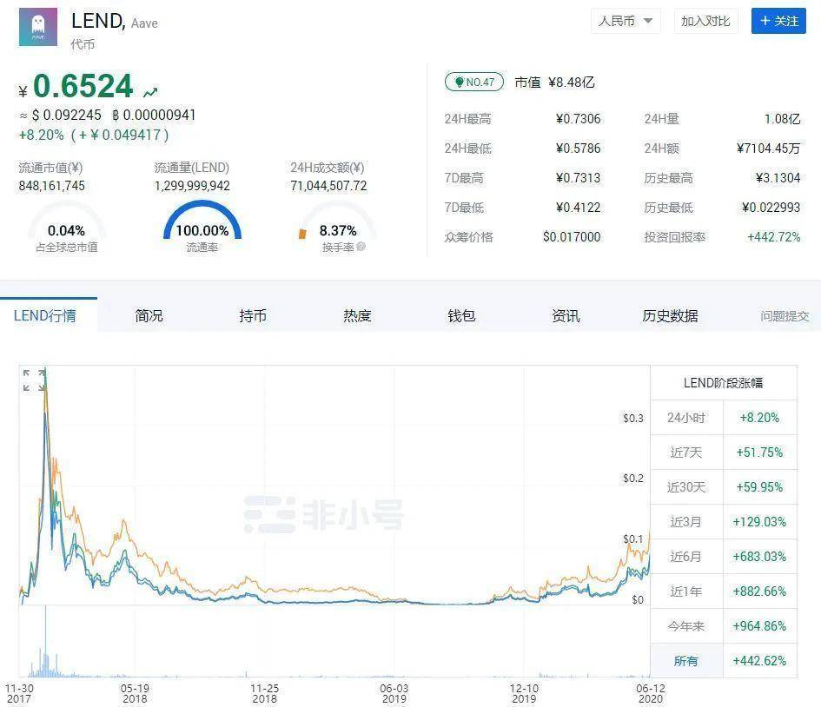Select the 所有 period row
Screen dimensions: 821x707
click(x=724, y=660)
